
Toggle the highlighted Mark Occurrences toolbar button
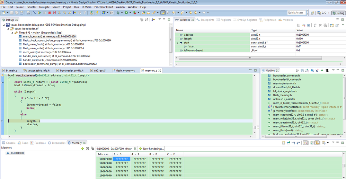pos(163,12)
